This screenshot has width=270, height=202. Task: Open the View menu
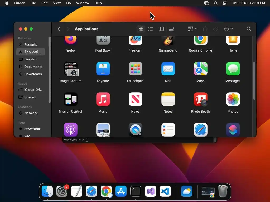point(57,3)
